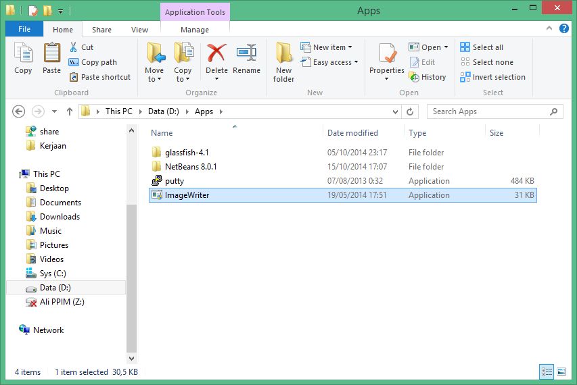Switch to details view in status bar
This screenshot has height=385, width=577.
546,371
